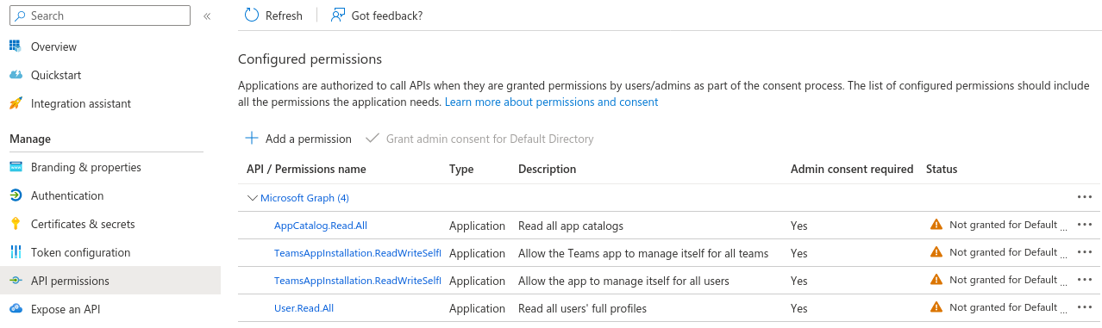
Task: Click the API / Permissions name column header
Action: coord(306,169)
